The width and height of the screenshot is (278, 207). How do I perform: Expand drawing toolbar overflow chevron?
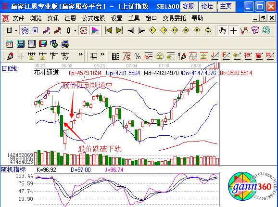pyautogui.click(x=81, y=54)
